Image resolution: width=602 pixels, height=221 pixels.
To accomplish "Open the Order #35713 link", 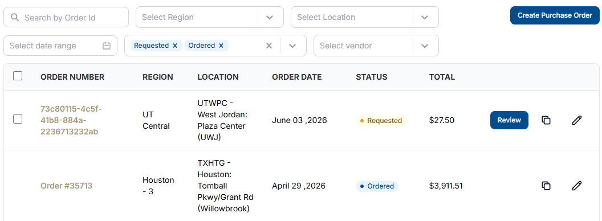I will (x=67, y=186).
